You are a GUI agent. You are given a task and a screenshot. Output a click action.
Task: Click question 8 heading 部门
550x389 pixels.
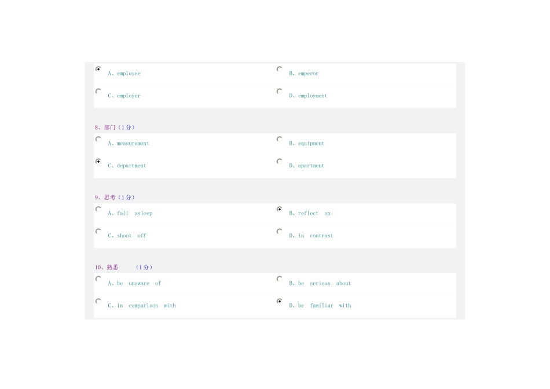pos(110,127)
